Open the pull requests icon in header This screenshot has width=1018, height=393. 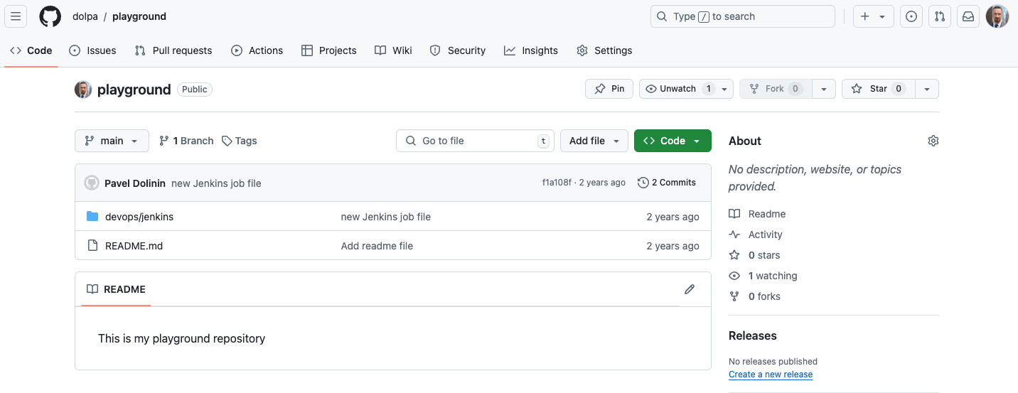940,16
